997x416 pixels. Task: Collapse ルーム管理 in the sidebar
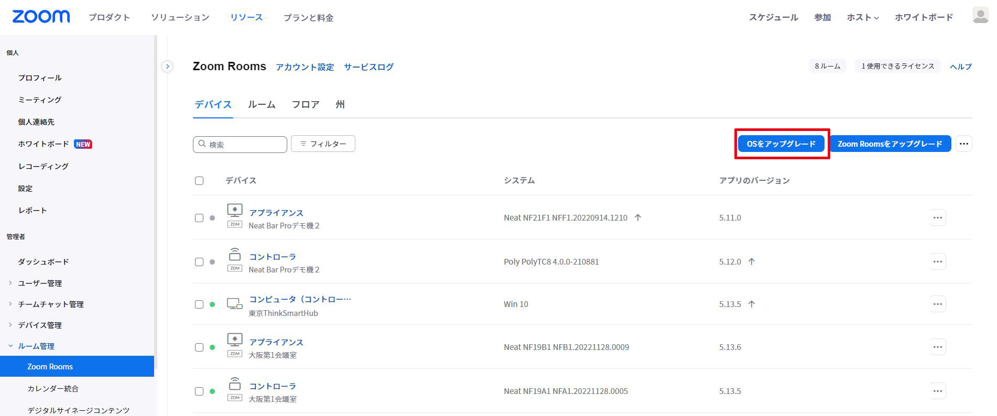(x=10, y=346)
